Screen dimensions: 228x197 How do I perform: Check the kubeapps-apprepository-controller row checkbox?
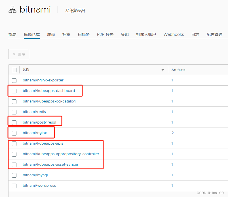coord(14,154)
